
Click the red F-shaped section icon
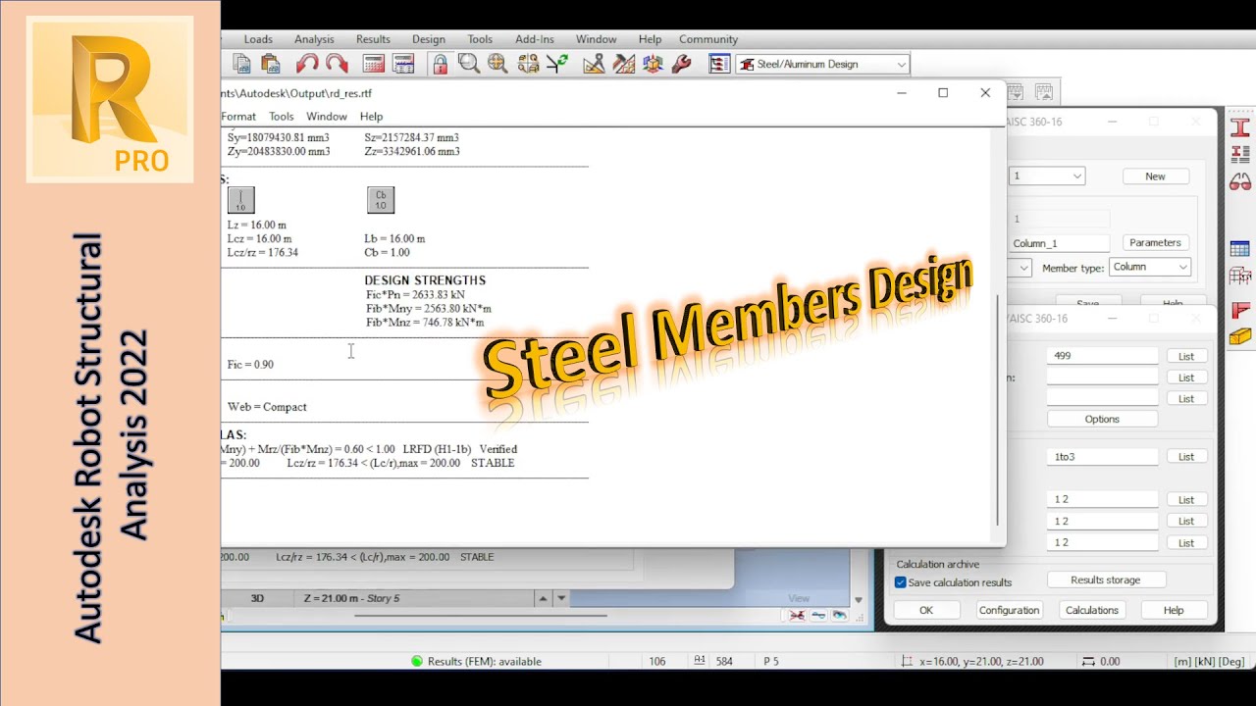coord(1240,310)
